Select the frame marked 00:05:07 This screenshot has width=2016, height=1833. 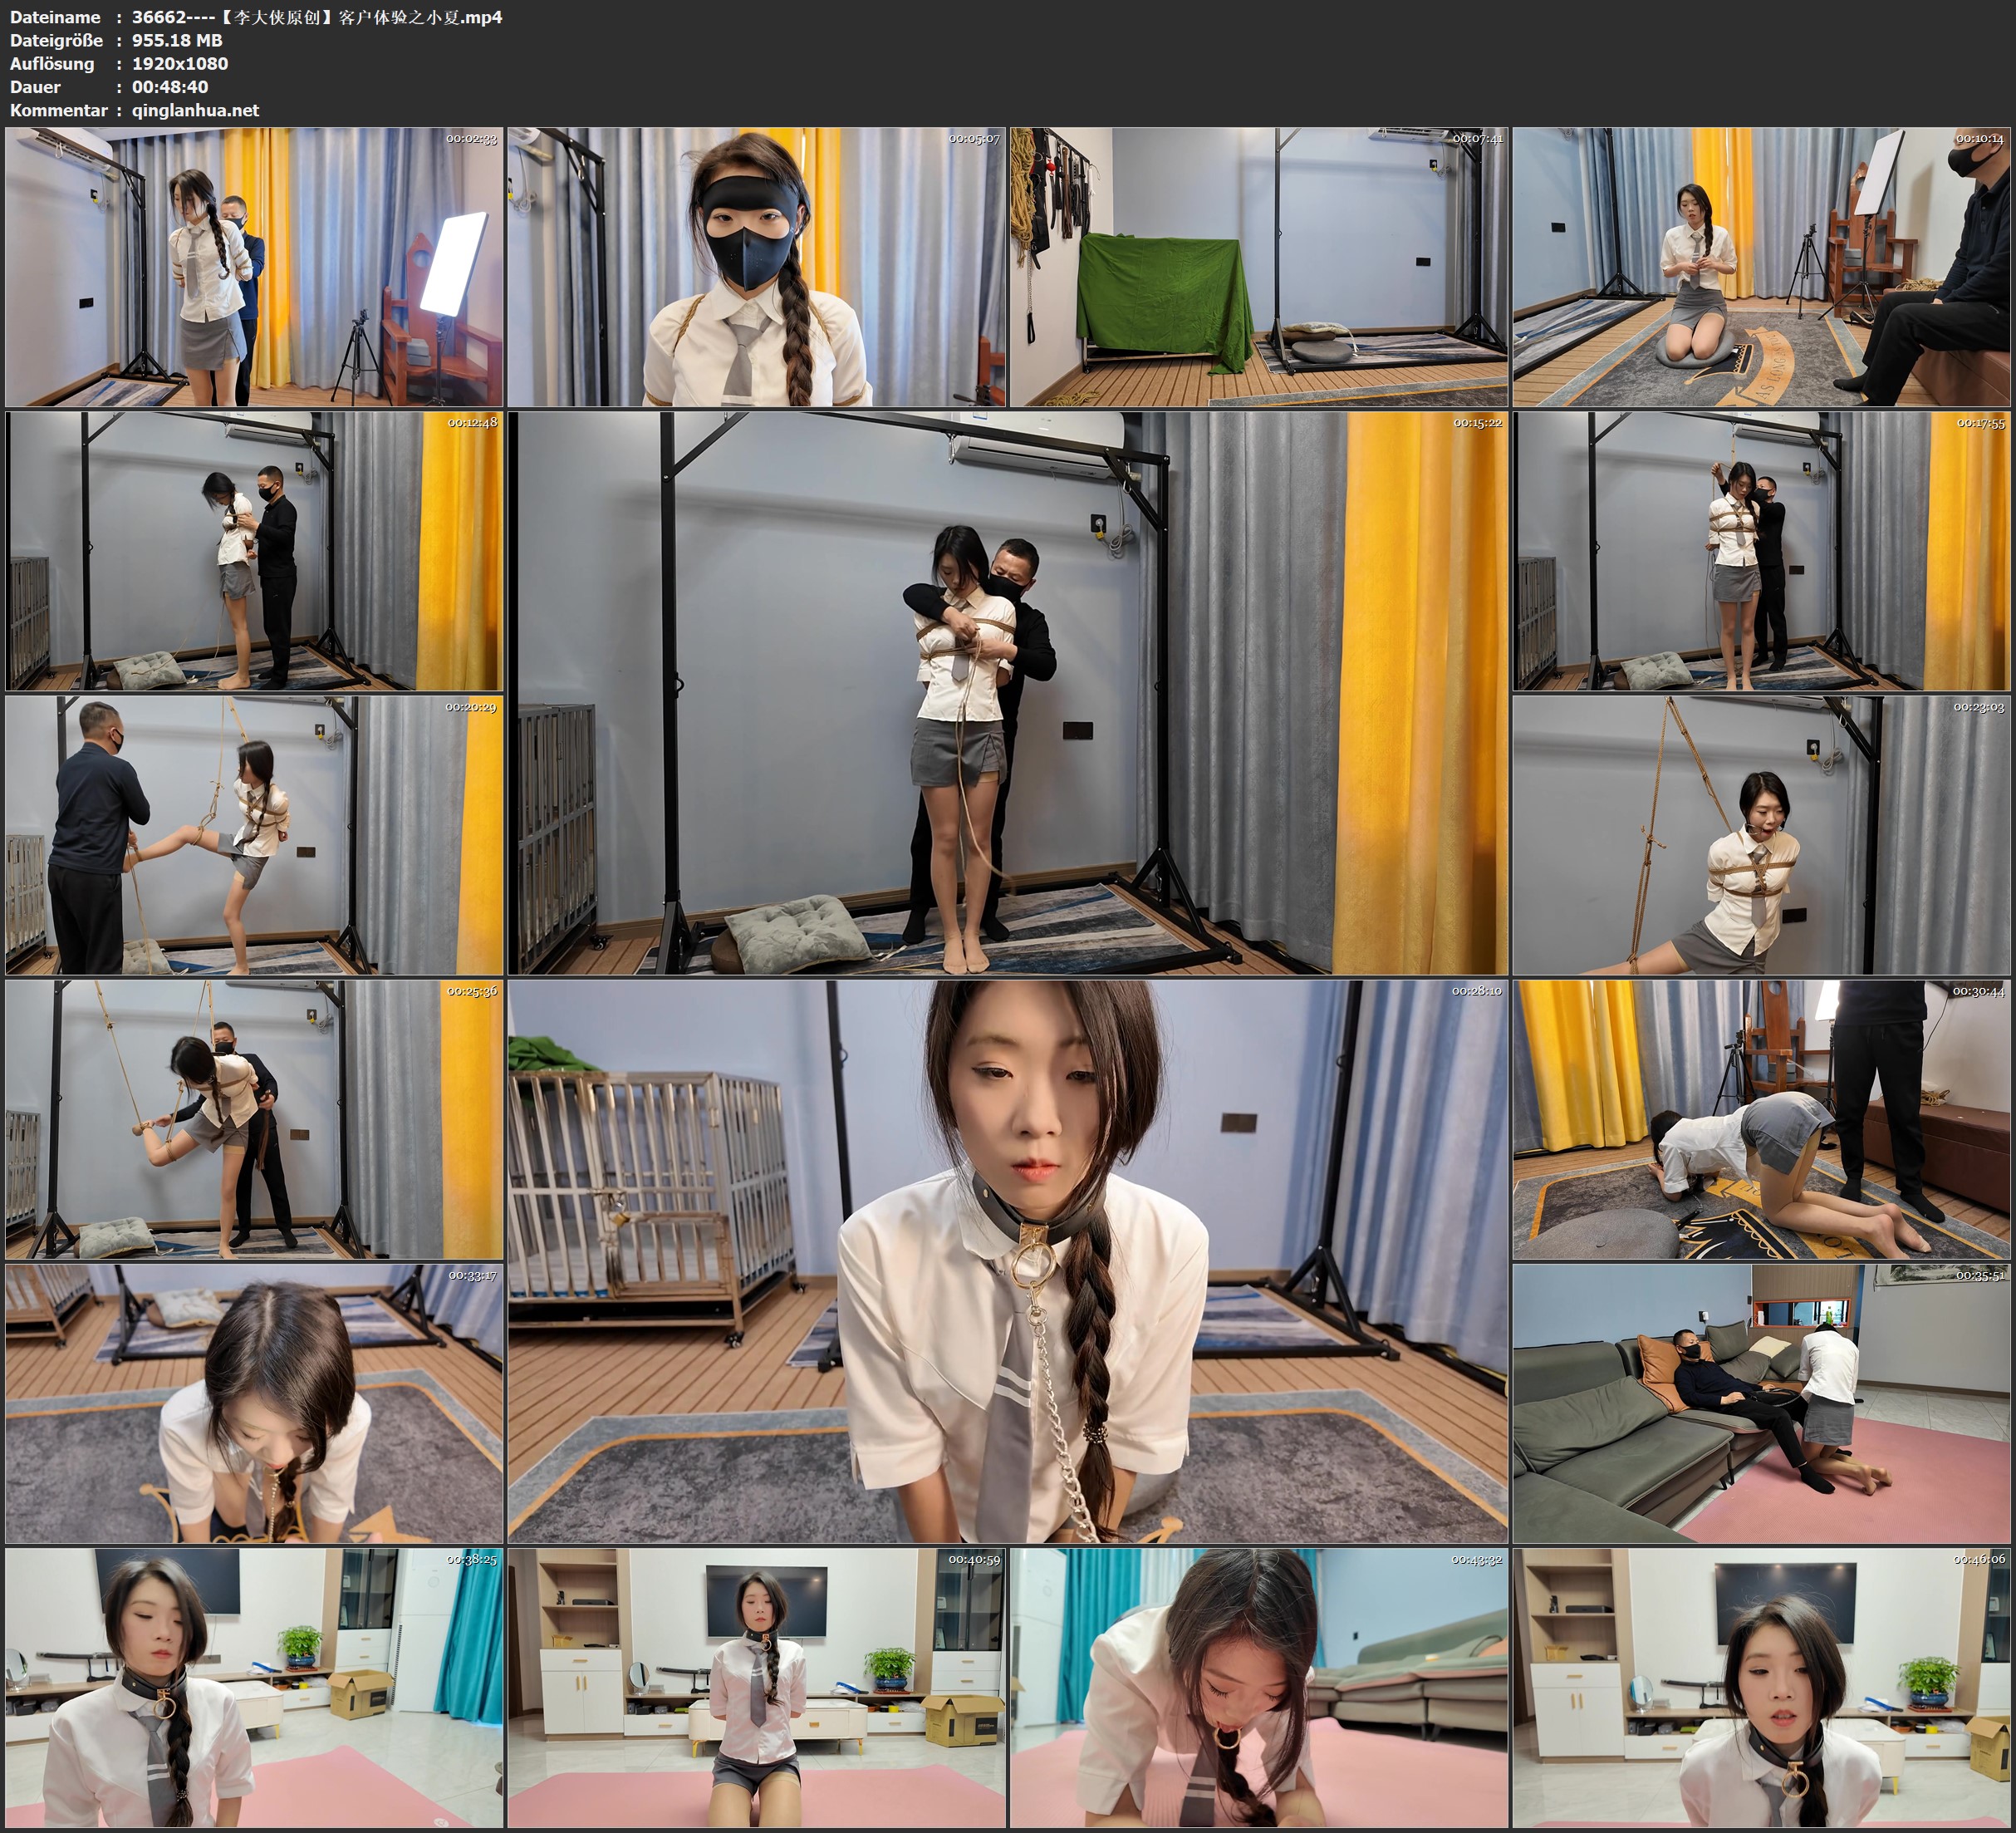[x=757, y=266]
